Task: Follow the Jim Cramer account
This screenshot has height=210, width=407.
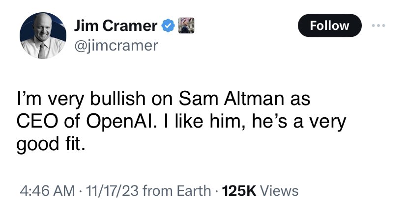Action: [x=329, y=26]
